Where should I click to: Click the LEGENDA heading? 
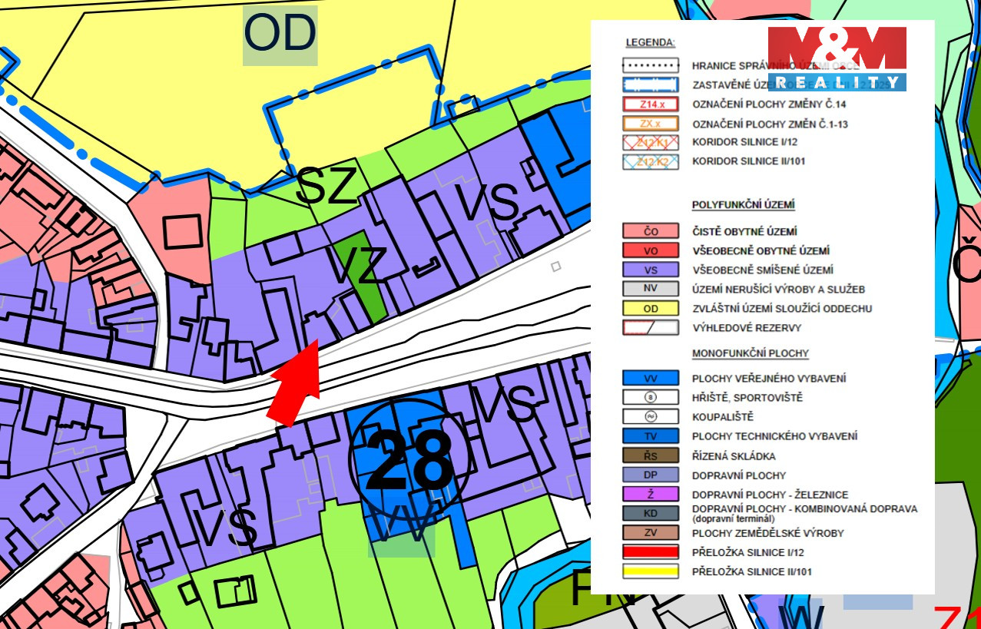(650, 42)
